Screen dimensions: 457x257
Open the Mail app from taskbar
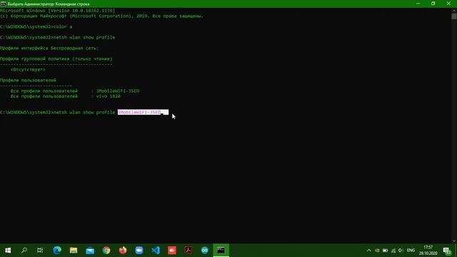pyautogui.click(x=90, y=251)
